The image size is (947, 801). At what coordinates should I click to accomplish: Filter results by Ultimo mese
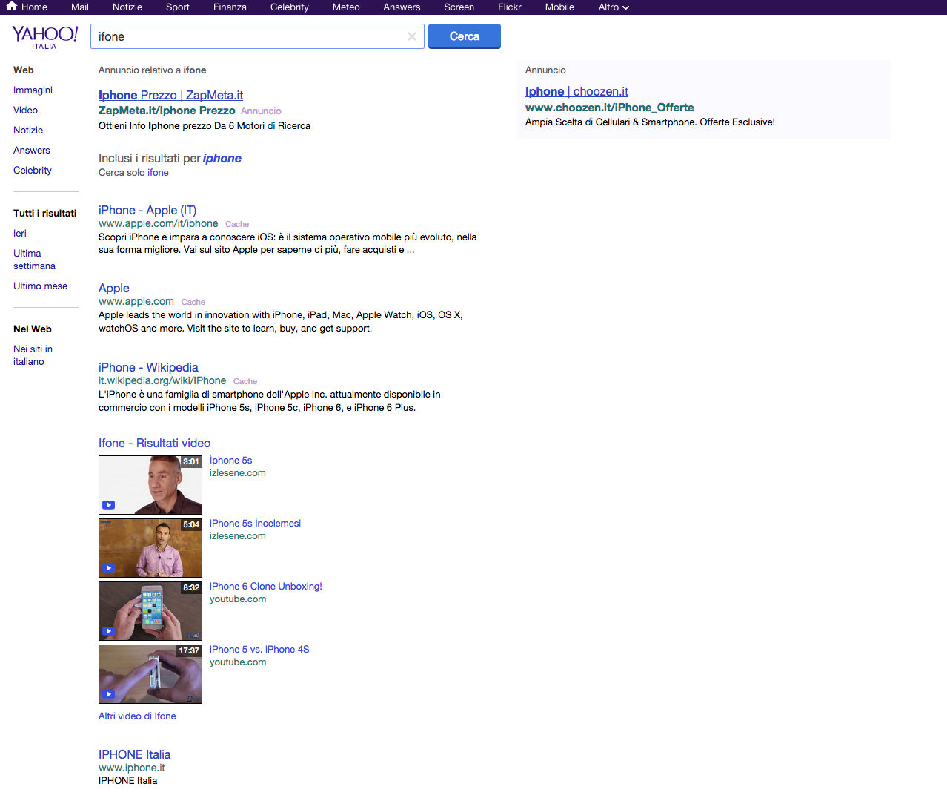pos(40,286)
